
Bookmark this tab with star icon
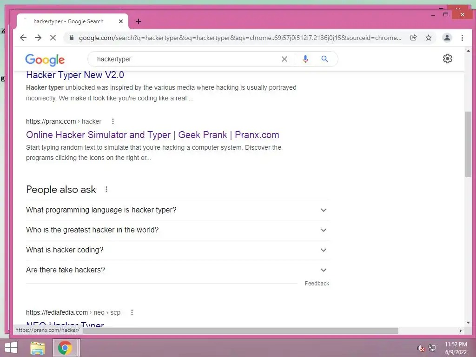point(428,38)
